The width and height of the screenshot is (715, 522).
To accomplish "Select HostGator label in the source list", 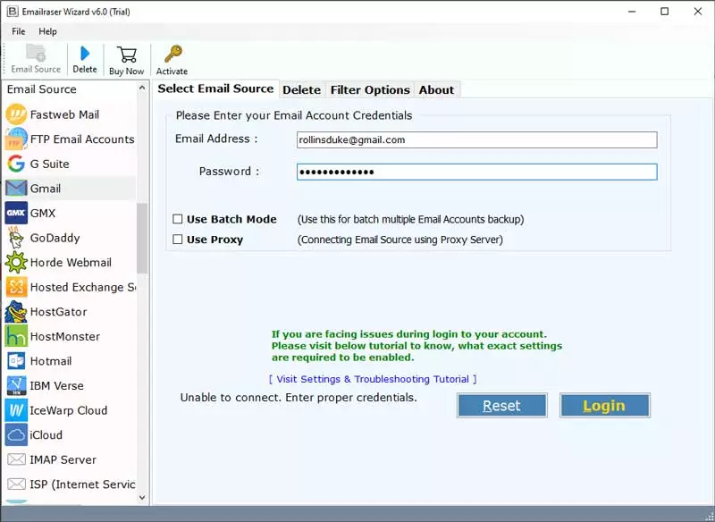I will [58, 312].
